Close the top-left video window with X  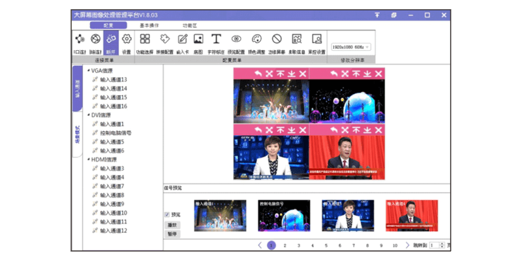(303, 74)
